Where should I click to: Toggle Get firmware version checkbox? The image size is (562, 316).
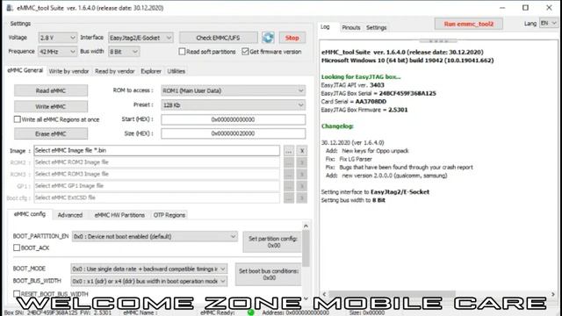click(x=245, y=52)
